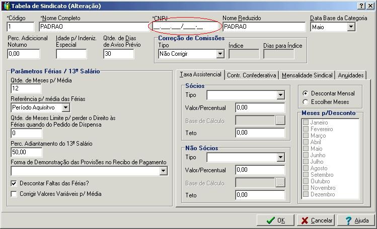377x229 pixels.
Task: Click Idade p/ Indeniz. Especial field
Action: [x=71, y=54]
